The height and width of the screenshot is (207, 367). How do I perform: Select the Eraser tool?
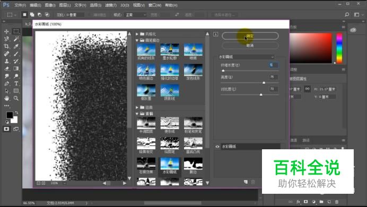tap(6, 69)
